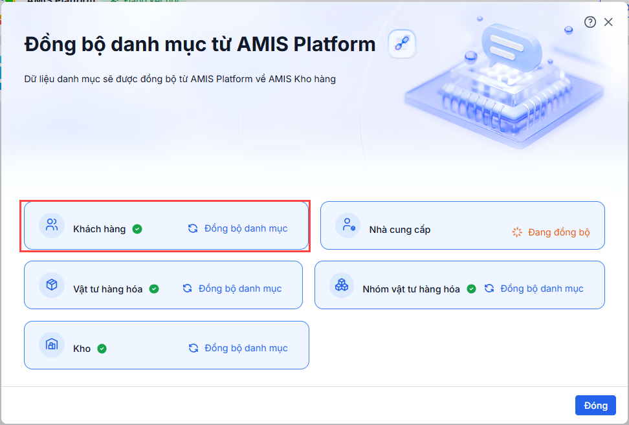The width and height of the screenshot is (629, 425).
Task: Click green check beside Nhóm vật tư hàng hóa
Action: click(x=471, y=289)
